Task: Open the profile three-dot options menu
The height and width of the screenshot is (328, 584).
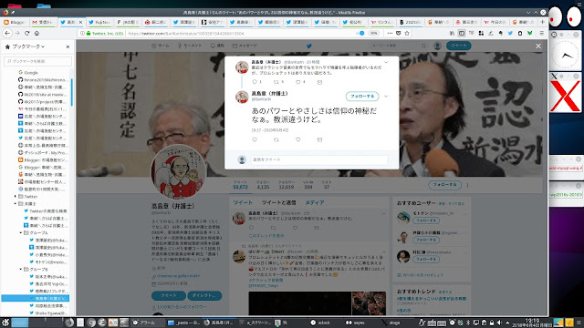Action: (x=467, y=185)
